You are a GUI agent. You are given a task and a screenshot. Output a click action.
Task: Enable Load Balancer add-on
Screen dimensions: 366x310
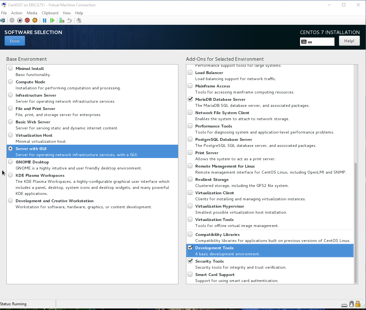point(190,72)
